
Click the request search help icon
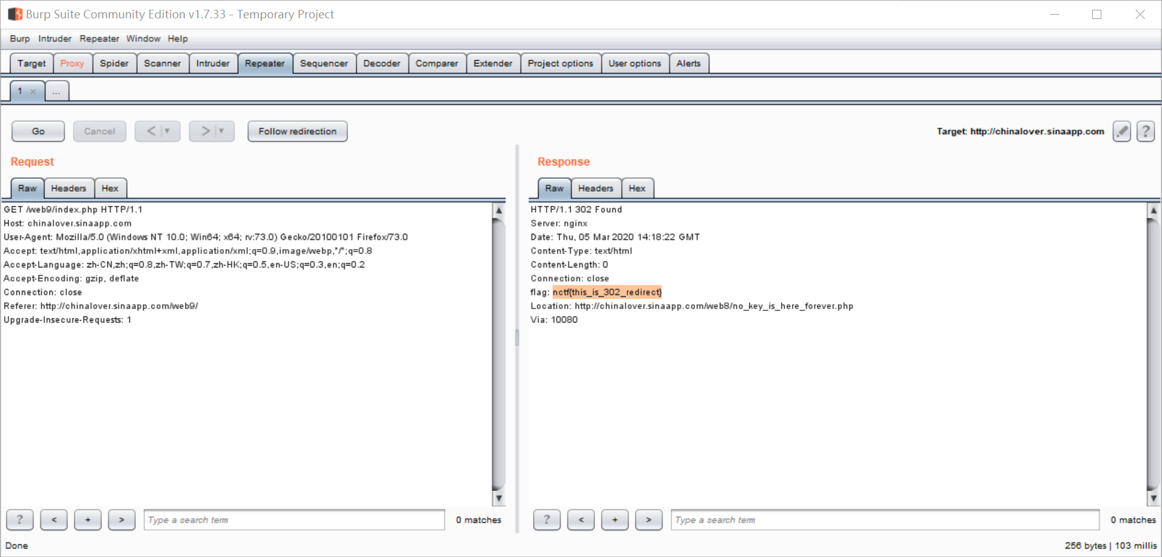pos(20,520)
